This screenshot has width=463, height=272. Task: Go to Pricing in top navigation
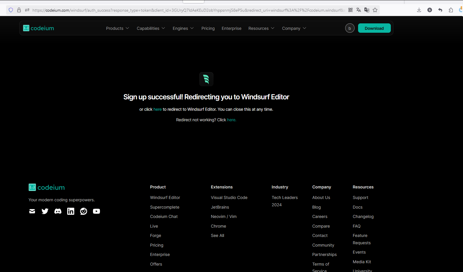pyautogui.click(x=208, y=28)
